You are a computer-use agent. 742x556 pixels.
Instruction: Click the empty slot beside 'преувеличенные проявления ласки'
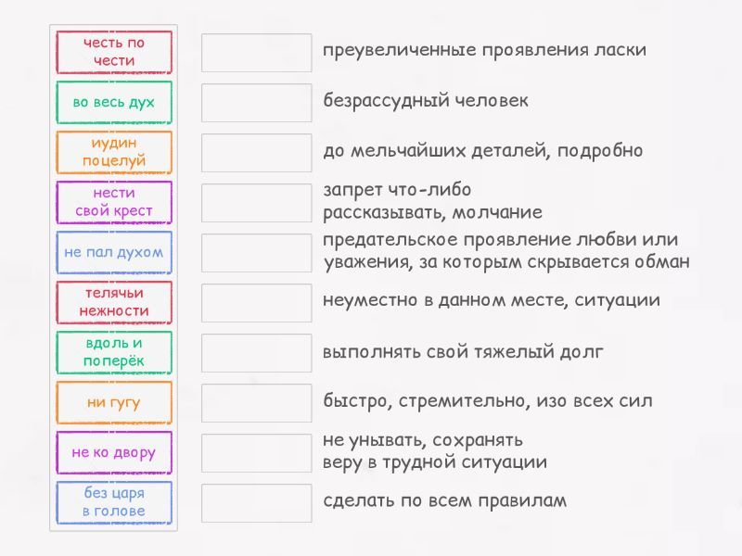[256, 52]
